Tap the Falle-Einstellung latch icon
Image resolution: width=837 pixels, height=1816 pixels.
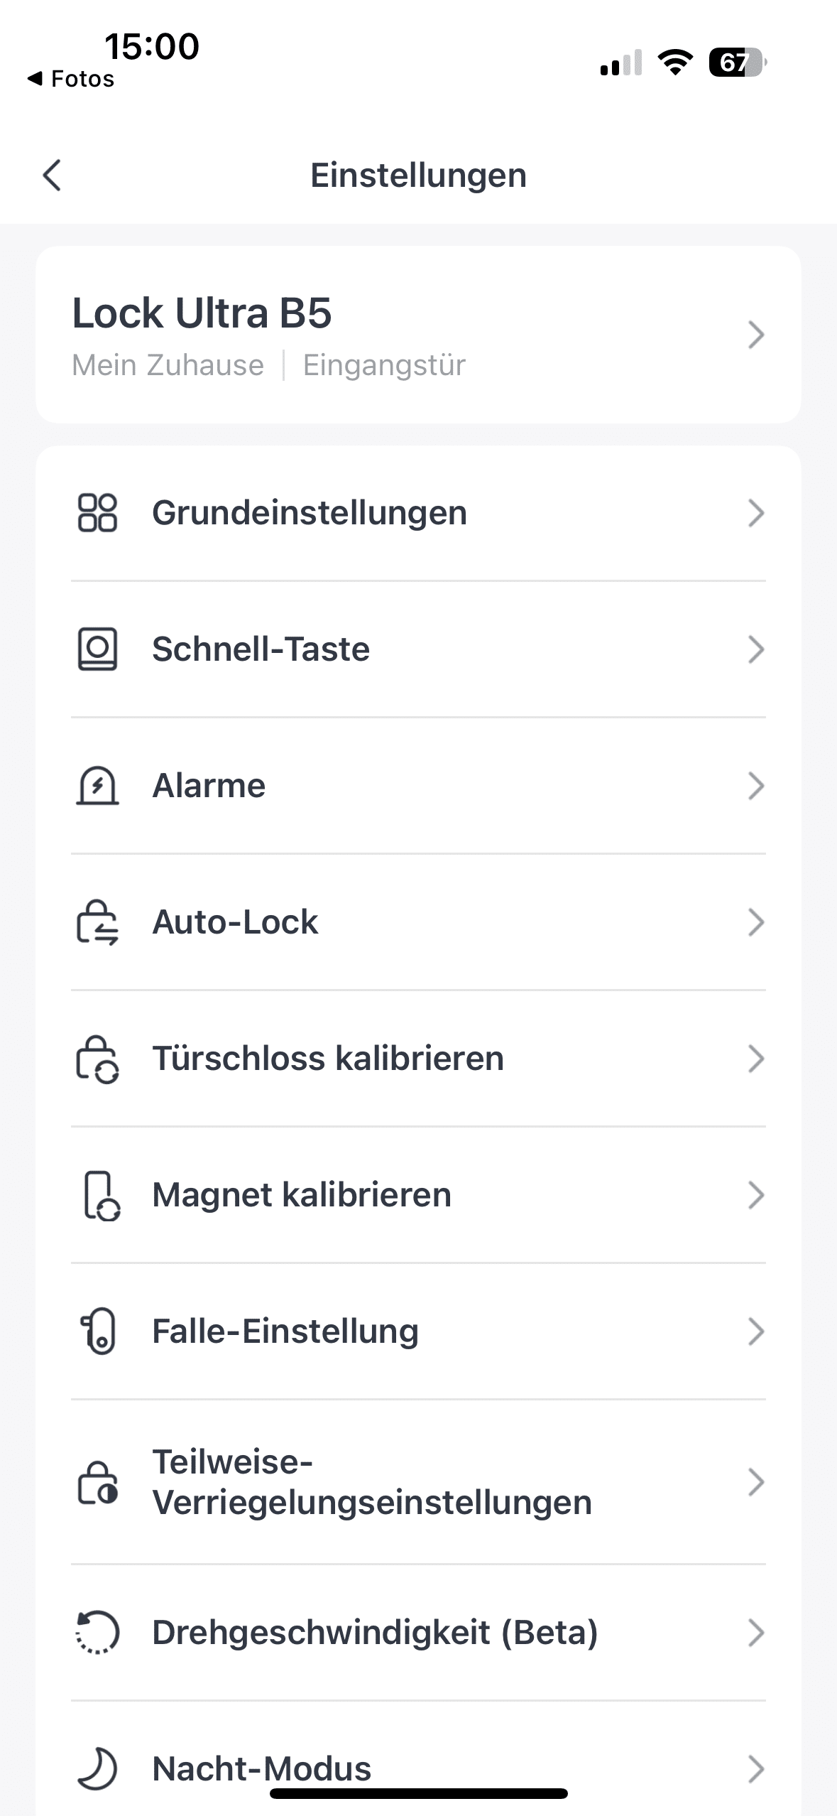99,1331
